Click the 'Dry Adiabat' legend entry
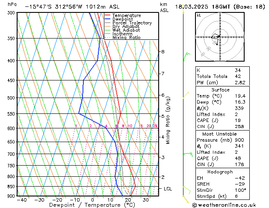 pos(126,27)
